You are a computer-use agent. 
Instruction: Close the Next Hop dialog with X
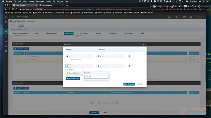pos(144,45)
